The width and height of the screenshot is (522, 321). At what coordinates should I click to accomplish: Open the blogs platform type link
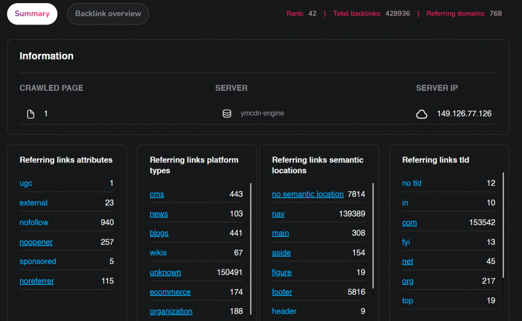tap(159, 233)
